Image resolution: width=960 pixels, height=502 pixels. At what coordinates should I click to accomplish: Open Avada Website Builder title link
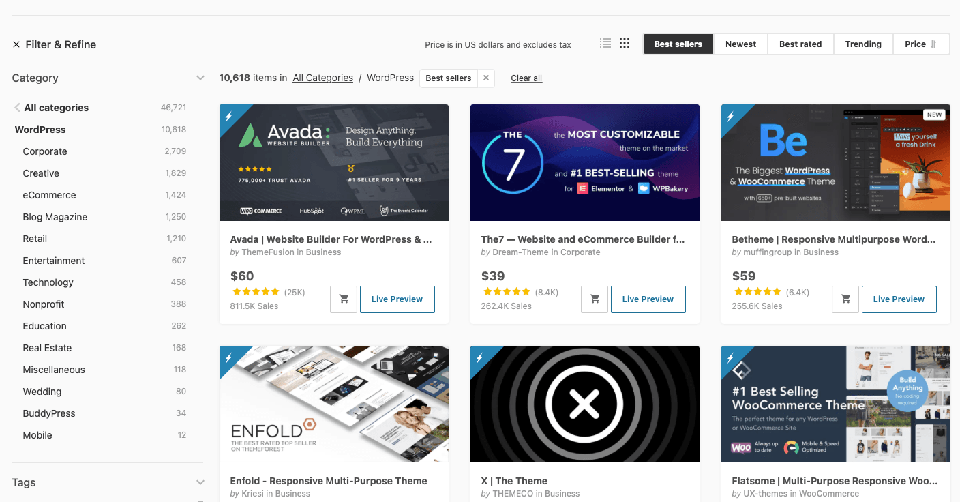click(331, 239)
